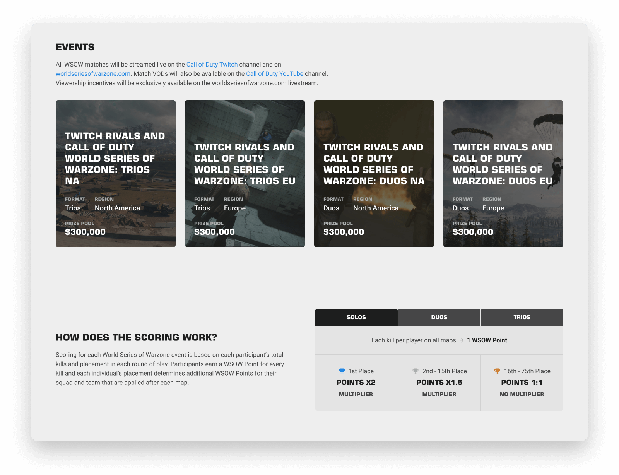The height and width of the screenshot is (475, 619).
Task: Select the SOLOS scoring tab
Action: 356,318
